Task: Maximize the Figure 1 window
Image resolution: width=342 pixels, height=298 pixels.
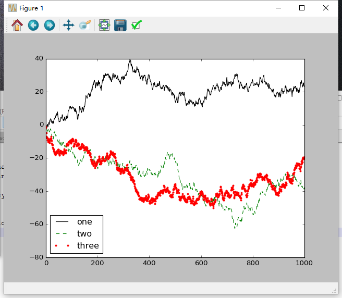Action: [302, 8]
